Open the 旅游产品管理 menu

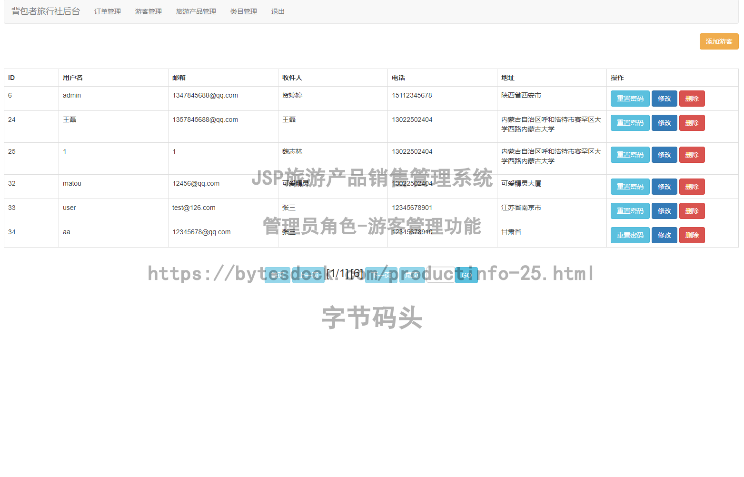196,11
